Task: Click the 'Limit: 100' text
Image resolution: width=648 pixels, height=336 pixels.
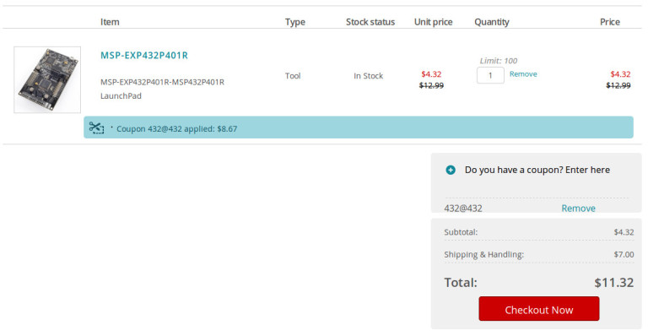Action: pyautogui.click(x=498, y=61)
